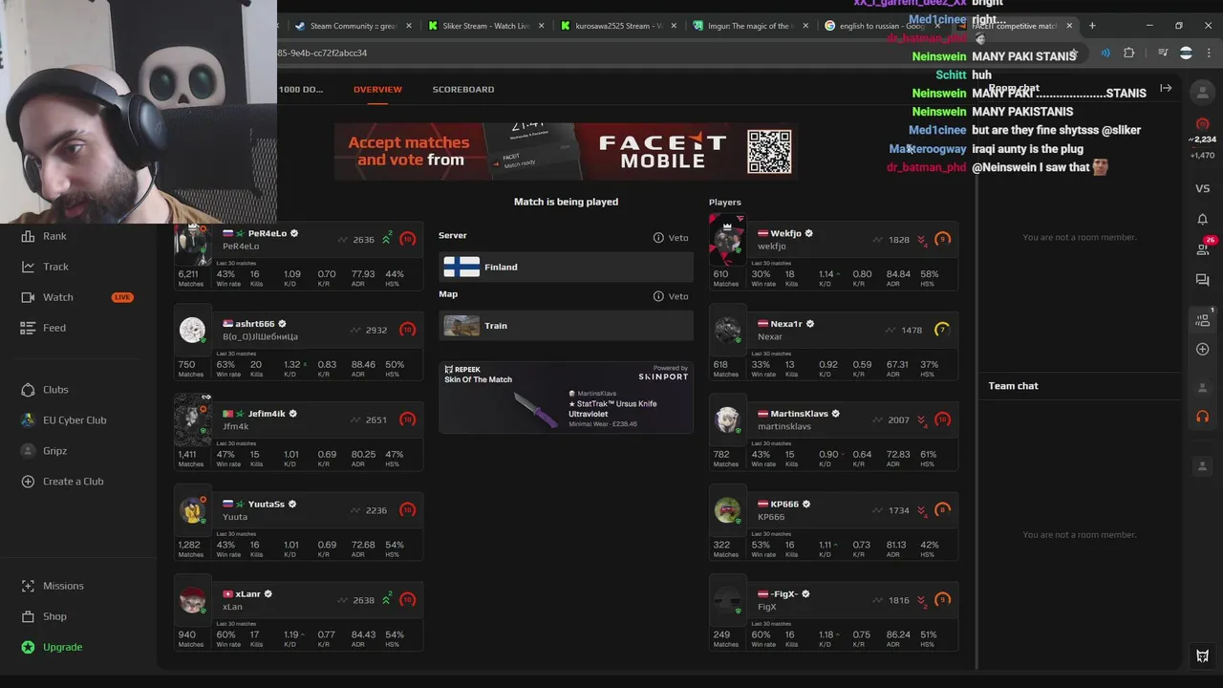The width and height of the screenshot is (1223, 688).
Task: Click the orange headset icon
Action: [1202, 417]
